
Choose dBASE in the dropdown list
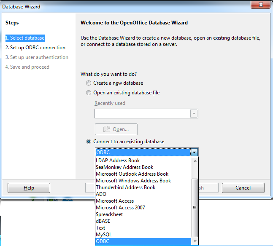[x=143, y=221]
